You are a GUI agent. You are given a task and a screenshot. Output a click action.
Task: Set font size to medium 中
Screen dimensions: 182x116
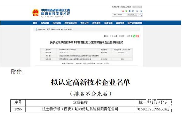pyautogui.click(x=113, y=36)
